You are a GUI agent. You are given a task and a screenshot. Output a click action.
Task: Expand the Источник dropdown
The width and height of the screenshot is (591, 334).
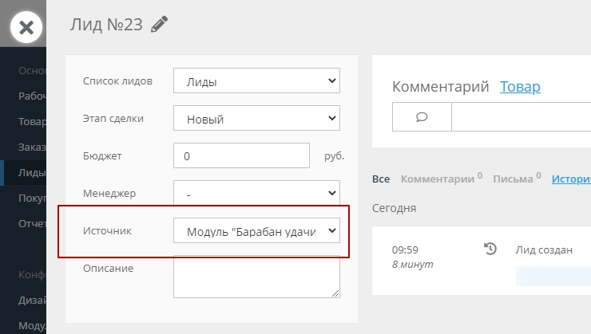point(256,231)
